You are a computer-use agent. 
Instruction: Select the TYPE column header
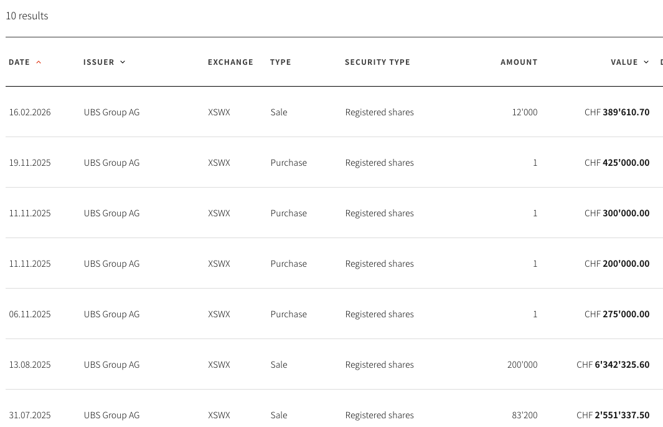(280, 62)
